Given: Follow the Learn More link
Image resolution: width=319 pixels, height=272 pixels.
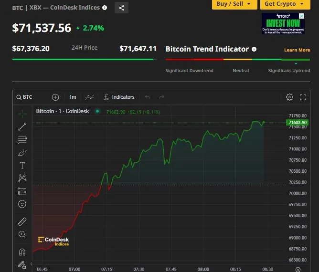Looking at the screenshot, I should [297, 50].
